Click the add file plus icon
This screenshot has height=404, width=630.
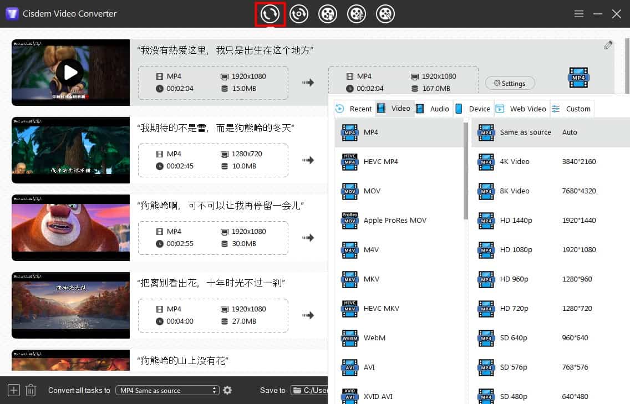click(x=14, y=390)
